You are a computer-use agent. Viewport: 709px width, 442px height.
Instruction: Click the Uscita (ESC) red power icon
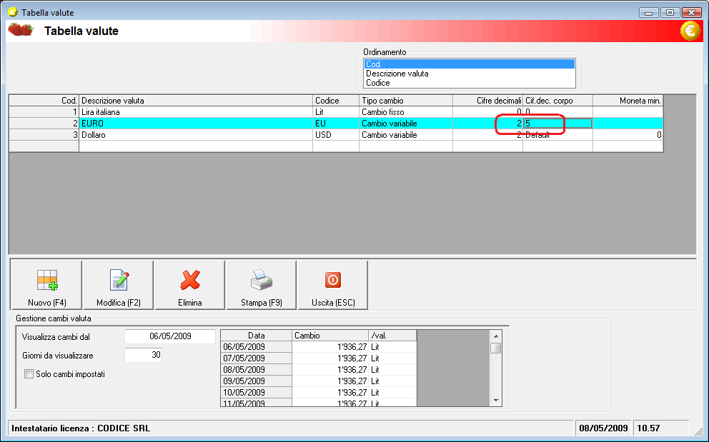[333, 280]
